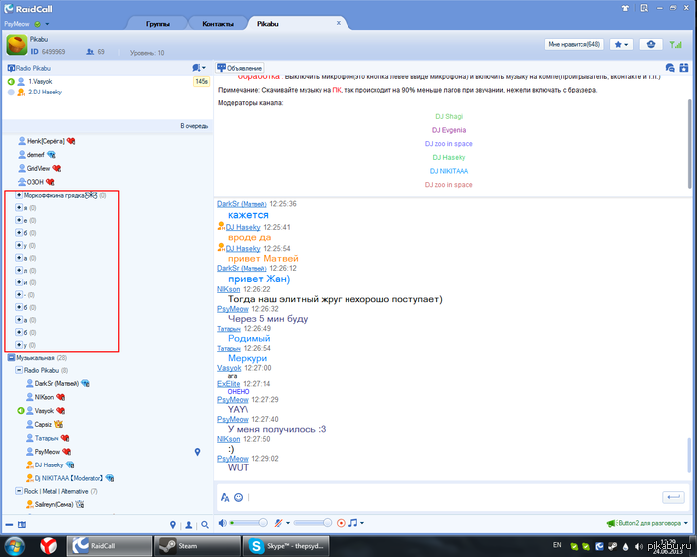This screenshot has height=557, width=697.
Task: Click the calendar icon above the announcement
Action: (x=684, y=68)
